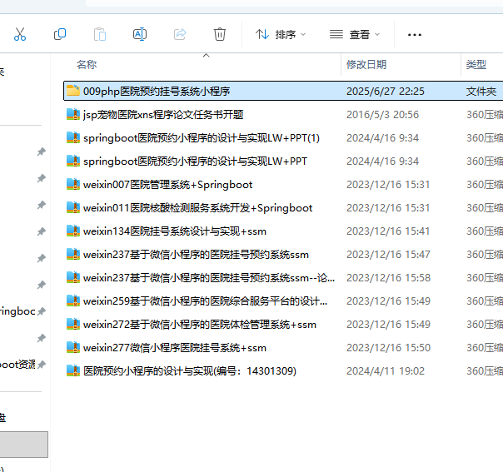Open the 查看 view dropdown

point(355,34)
